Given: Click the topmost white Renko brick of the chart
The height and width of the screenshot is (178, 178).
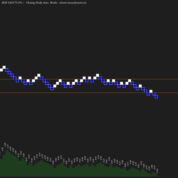Looking at the screenshot, I should coord(4,67).
